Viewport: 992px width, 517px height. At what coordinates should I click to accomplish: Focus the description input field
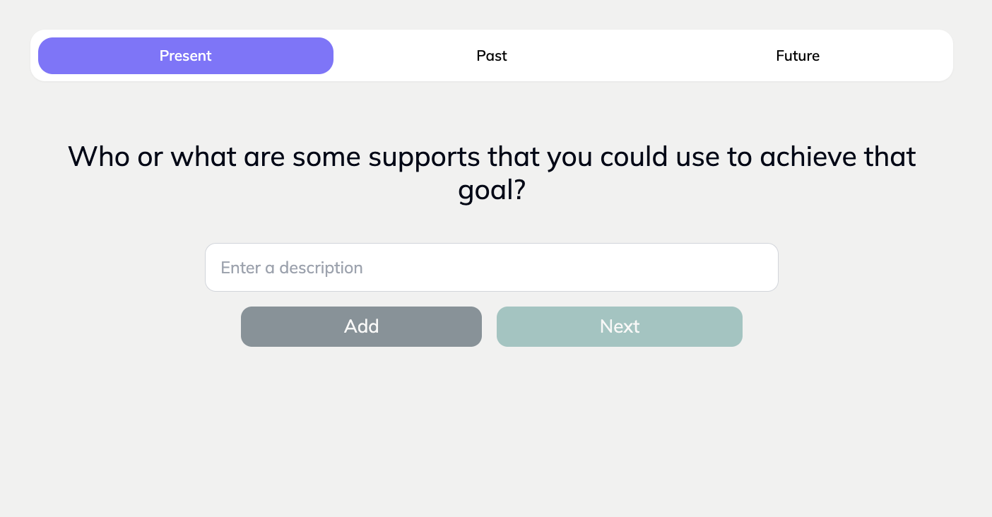tap(492, 268)
